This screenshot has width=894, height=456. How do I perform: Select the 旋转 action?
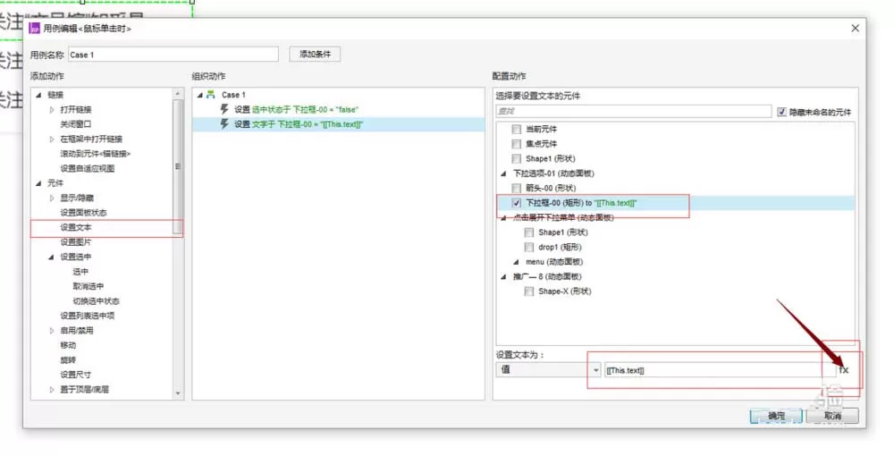(68, 359)
